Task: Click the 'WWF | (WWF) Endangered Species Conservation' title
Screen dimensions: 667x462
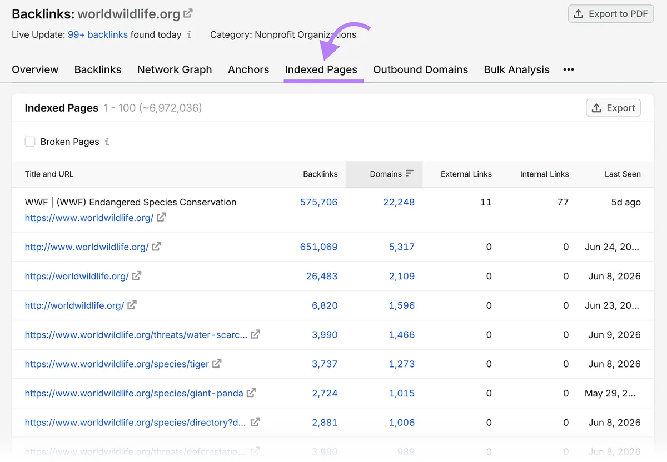Action: (x=131, y=202)
